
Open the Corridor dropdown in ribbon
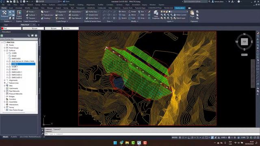click(x=61, y=18)
